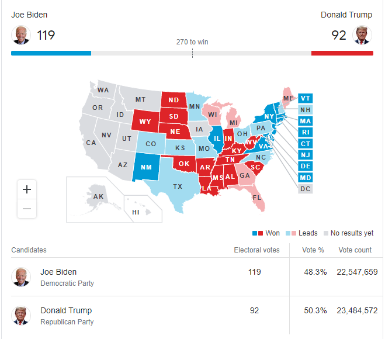385x339 pixels.
Task: Select the DC state label box
Action: 305,189
